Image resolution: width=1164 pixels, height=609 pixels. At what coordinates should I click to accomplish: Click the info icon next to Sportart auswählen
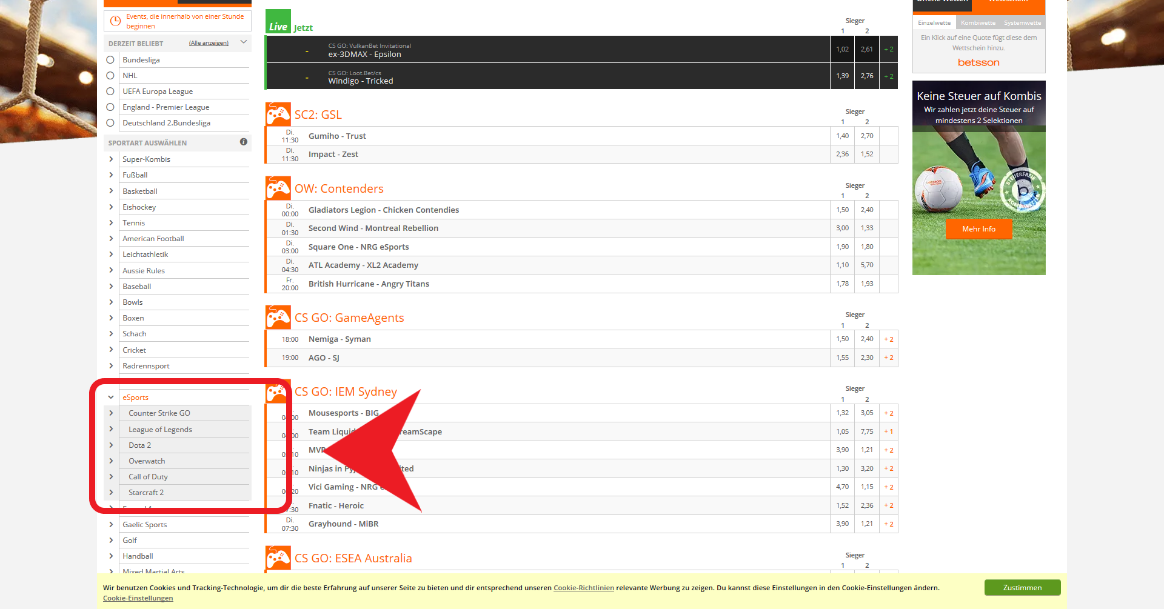[243, 142]
